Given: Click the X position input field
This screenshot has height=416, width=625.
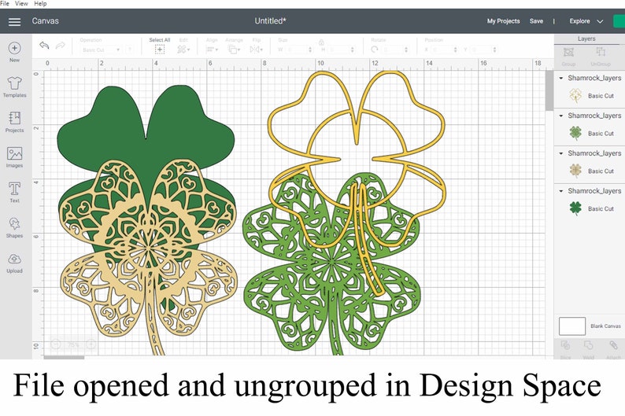Looking at the screenshot, I should click(445, 50).
